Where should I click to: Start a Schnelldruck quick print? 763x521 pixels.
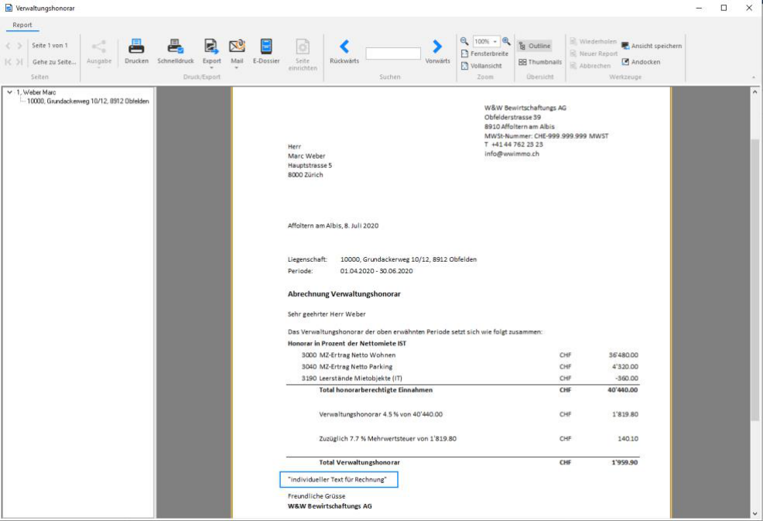(175, 51)
